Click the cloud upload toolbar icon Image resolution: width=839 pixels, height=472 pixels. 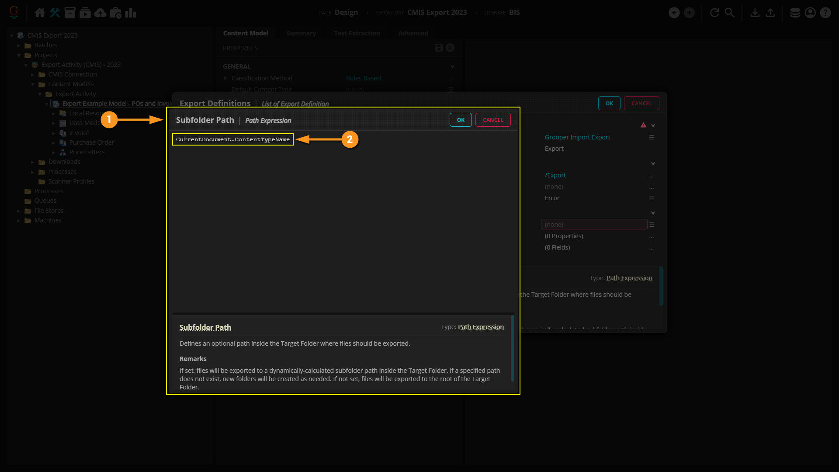coord(100,13)
